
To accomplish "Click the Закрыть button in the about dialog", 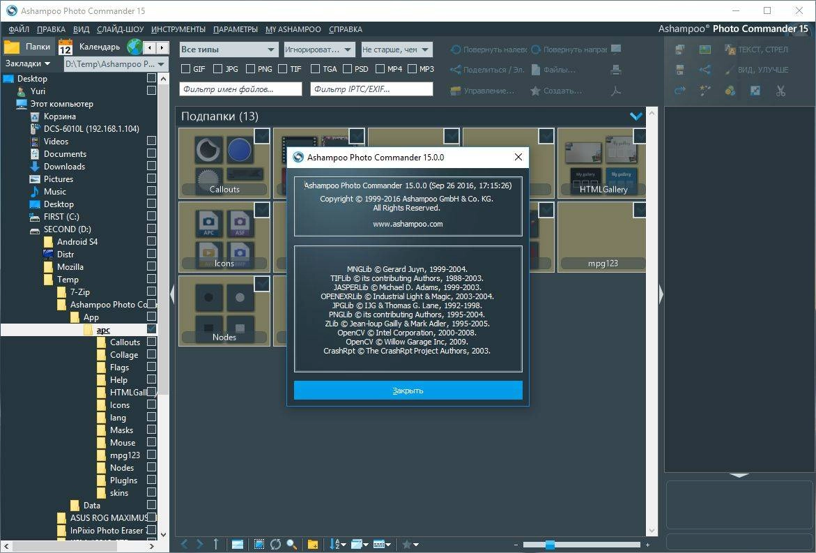I will [x=408, y=391].
